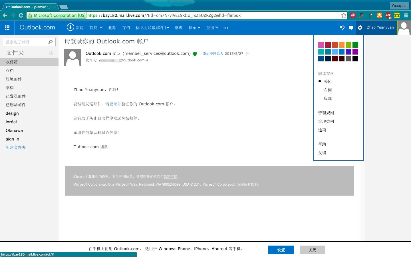
Task: Choose the black theme color swatch
Action: (355, 59)
